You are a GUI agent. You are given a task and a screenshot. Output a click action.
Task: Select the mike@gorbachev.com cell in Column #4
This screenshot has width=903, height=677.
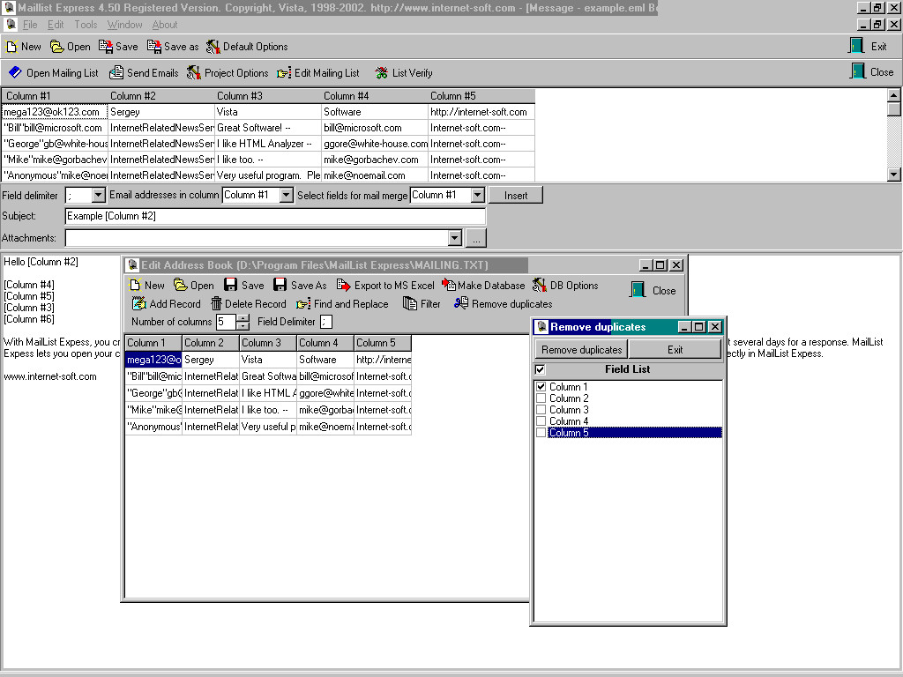(x=375, y=160)
